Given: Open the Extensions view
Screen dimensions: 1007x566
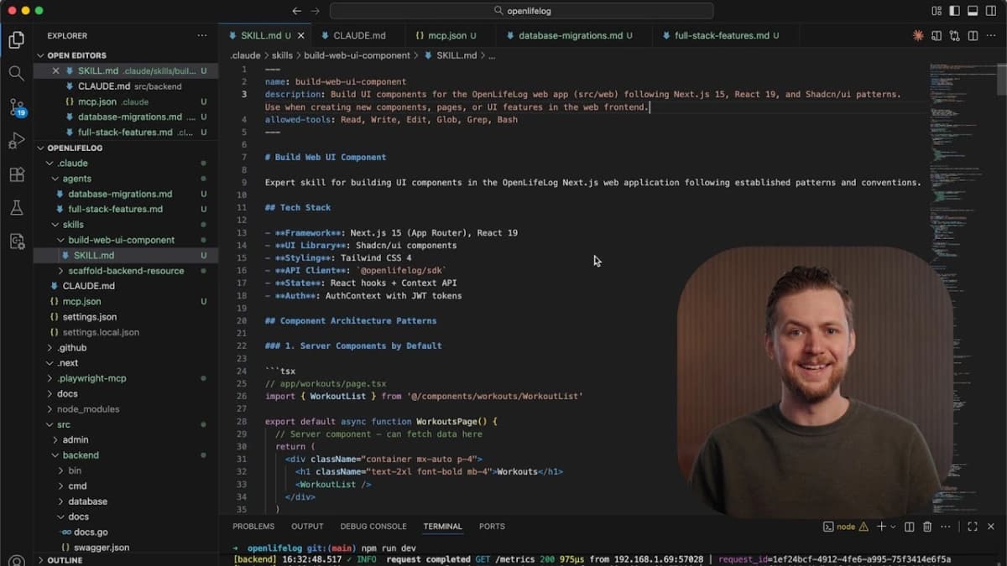Looking at the screenshot, I should point(16,174).
